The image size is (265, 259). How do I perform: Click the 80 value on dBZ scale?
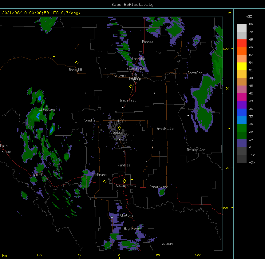[251, 24]
